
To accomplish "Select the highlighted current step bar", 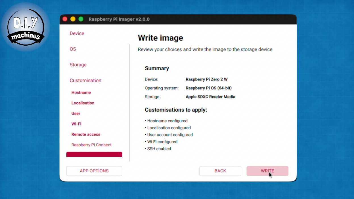I will tap(94, 154).
